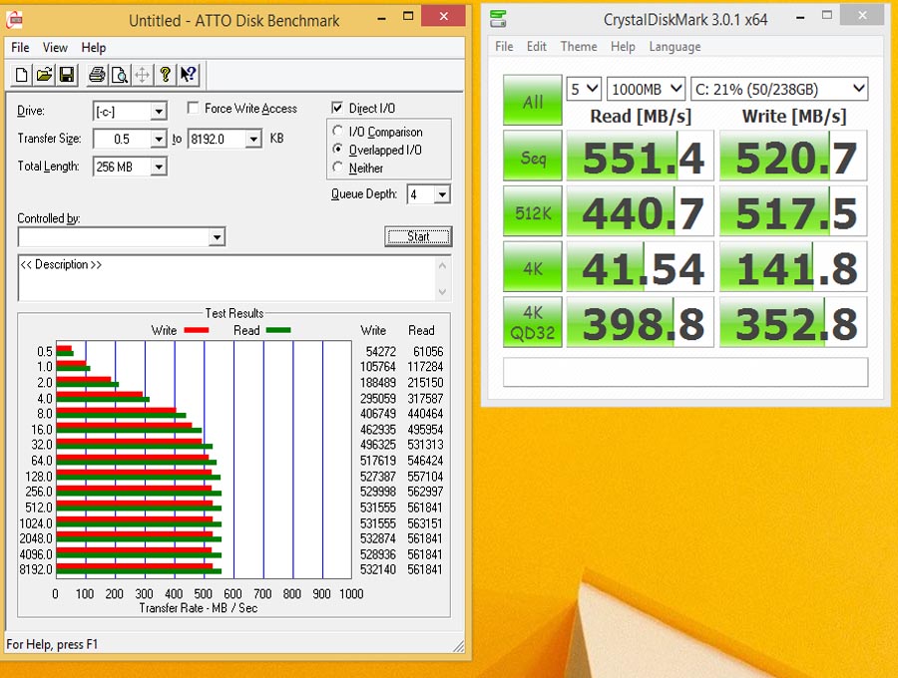Click the "Write [MB/s]" column header
This screenshot has height=678, width=898.
794,116
